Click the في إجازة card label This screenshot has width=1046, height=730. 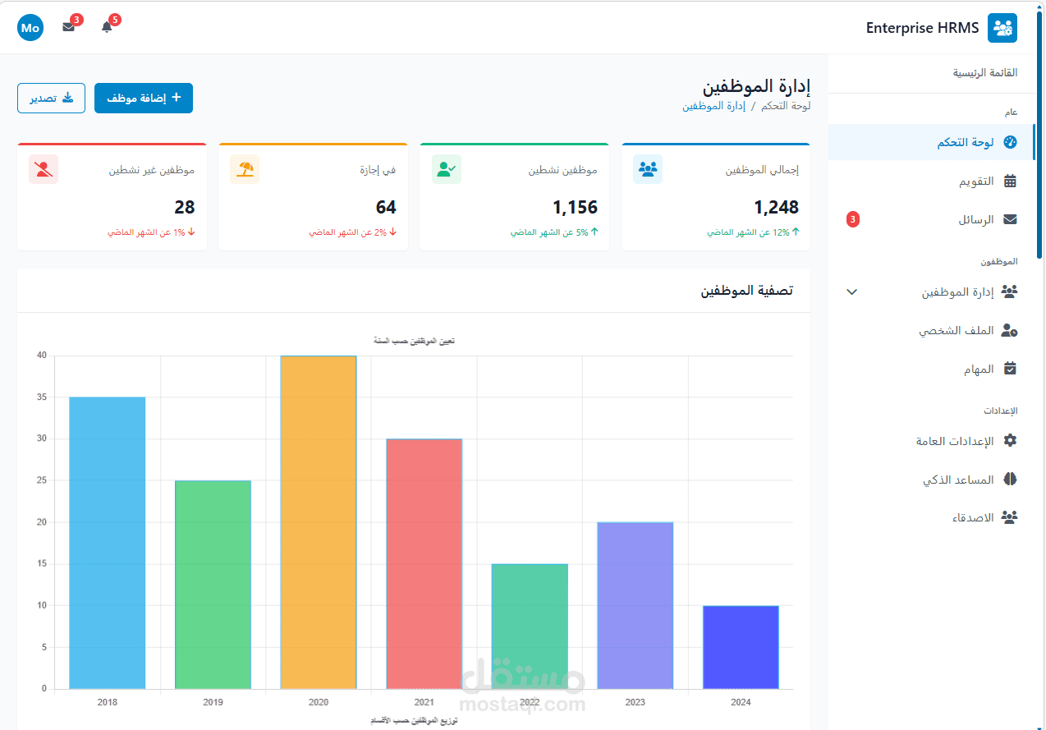[x=378, y=170]
